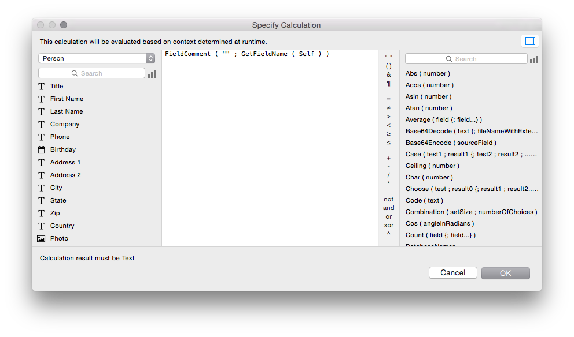Click the fields search box
The image size is (574, 337).
(x=91, y=73)
